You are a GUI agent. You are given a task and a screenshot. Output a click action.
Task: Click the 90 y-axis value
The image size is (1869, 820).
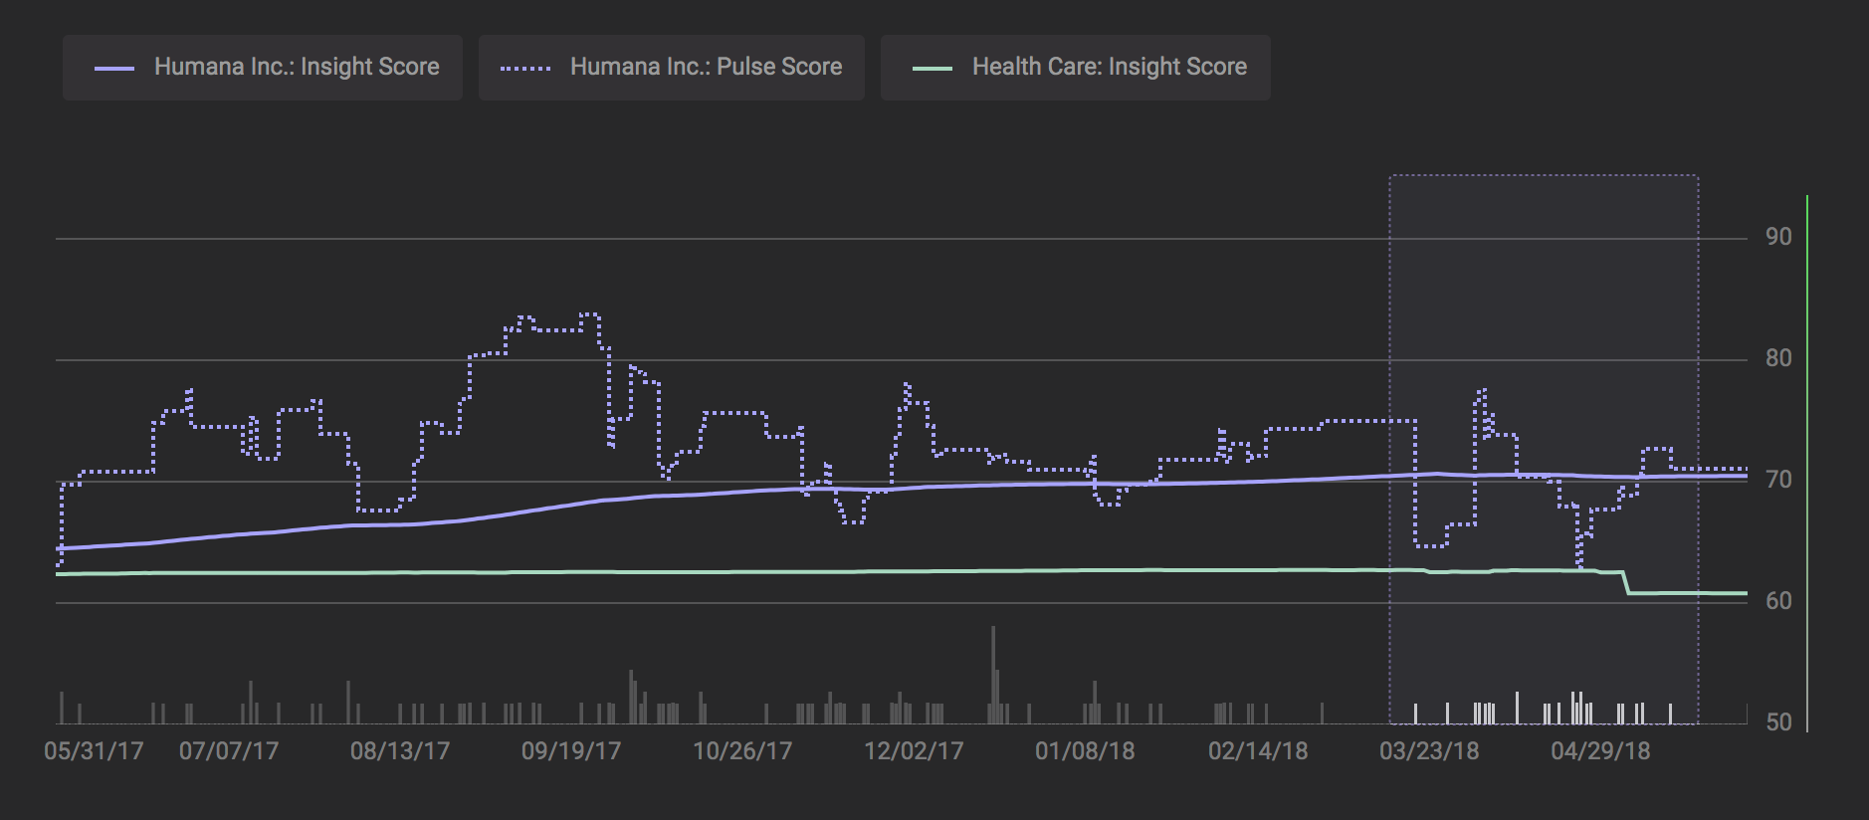1778,237
